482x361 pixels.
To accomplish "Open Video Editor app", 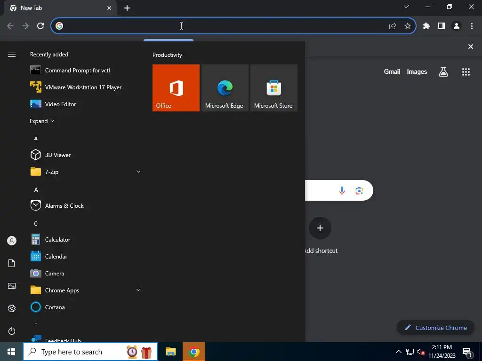I will tap(86, 104).
